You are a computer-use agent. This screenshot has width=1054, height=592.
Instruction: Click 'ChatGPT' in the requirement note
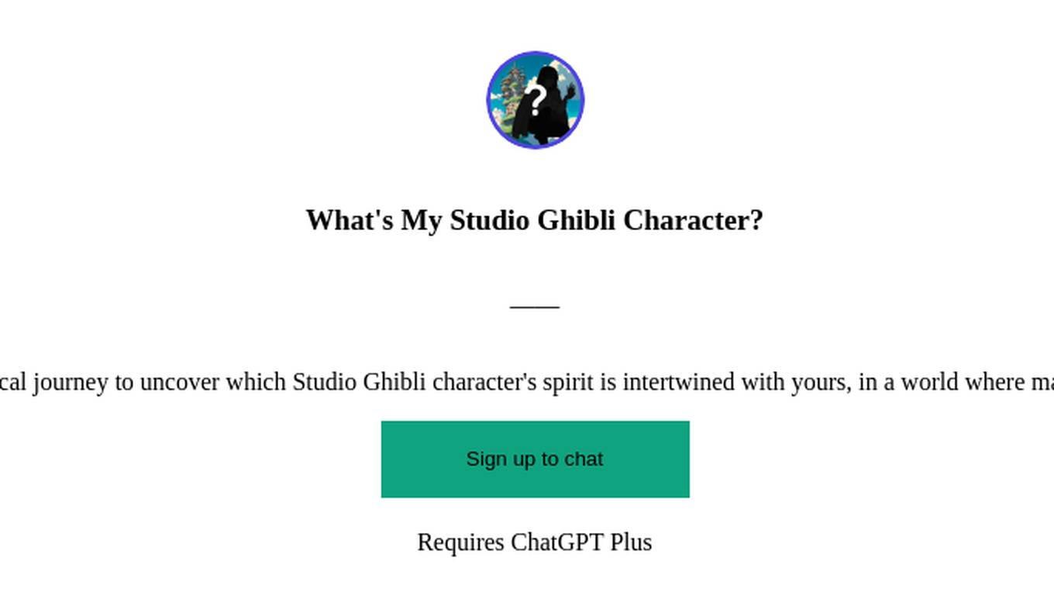click(x=557, y=542)
